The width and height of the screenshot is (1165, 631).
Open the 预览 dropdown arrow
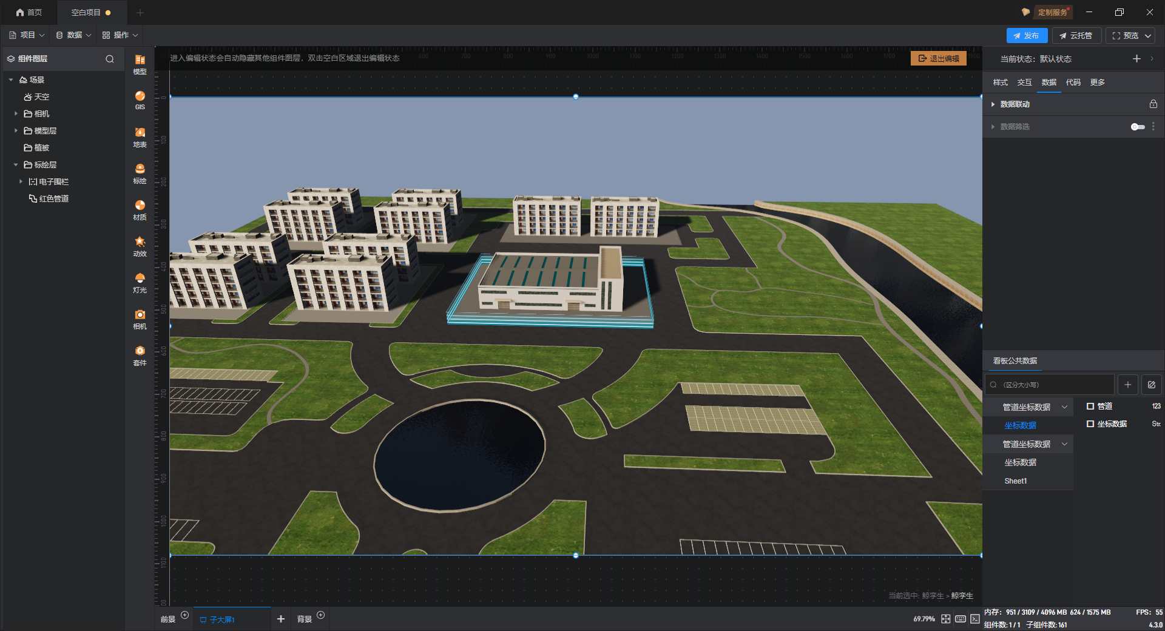pyautogui.click(x=1148, y=36)
